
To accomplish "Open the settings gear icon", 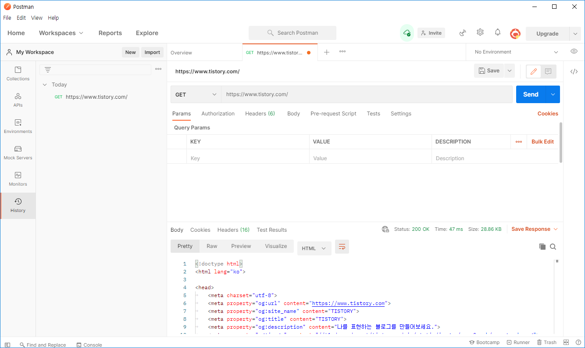I will tap(480, 32).
